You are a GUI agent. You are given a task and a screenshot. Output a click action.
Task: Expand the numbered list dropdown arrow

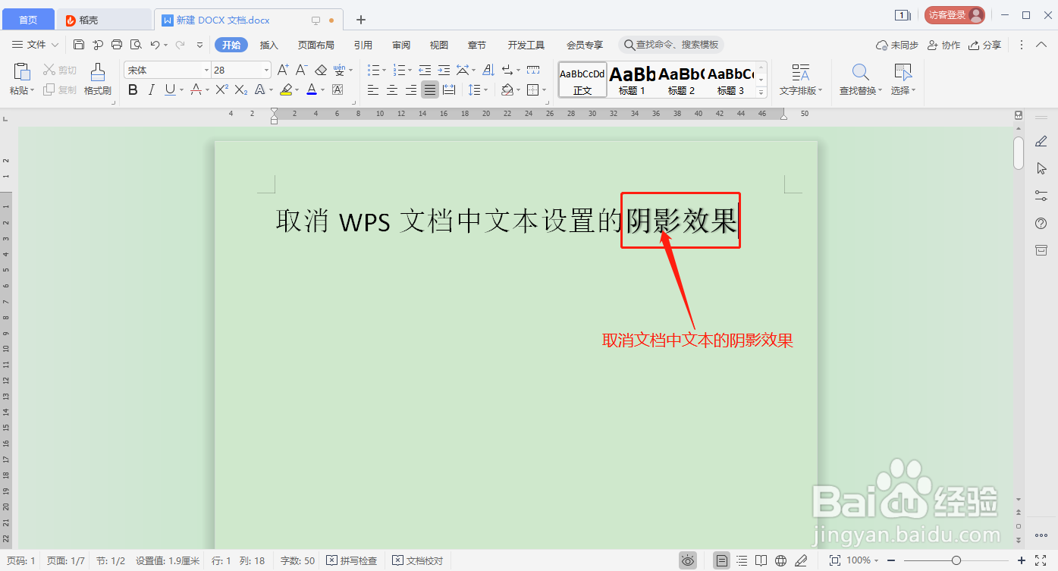[x=409, y=71]
